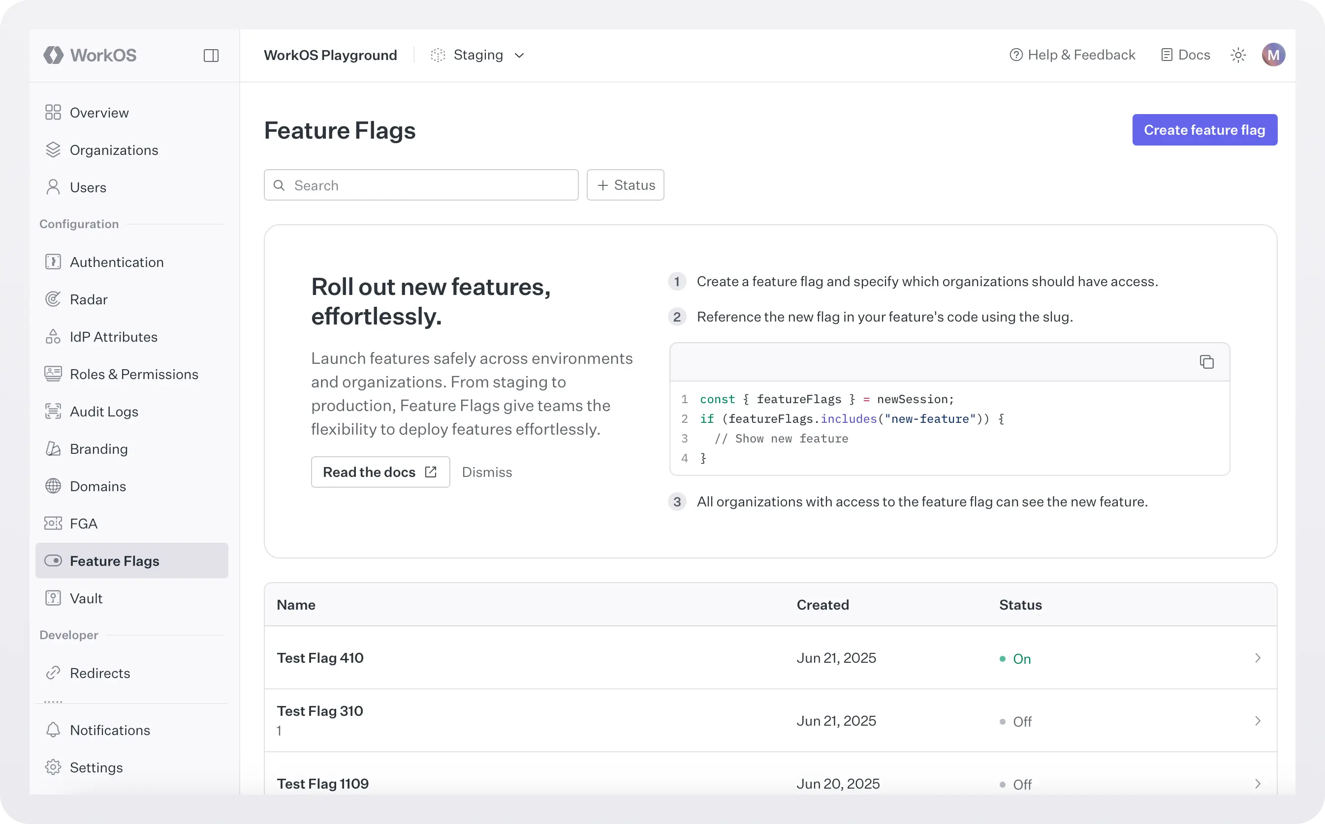1325x824 pixels.
Task: Click the Vault safe icon
Action: [x=53, y=598]
